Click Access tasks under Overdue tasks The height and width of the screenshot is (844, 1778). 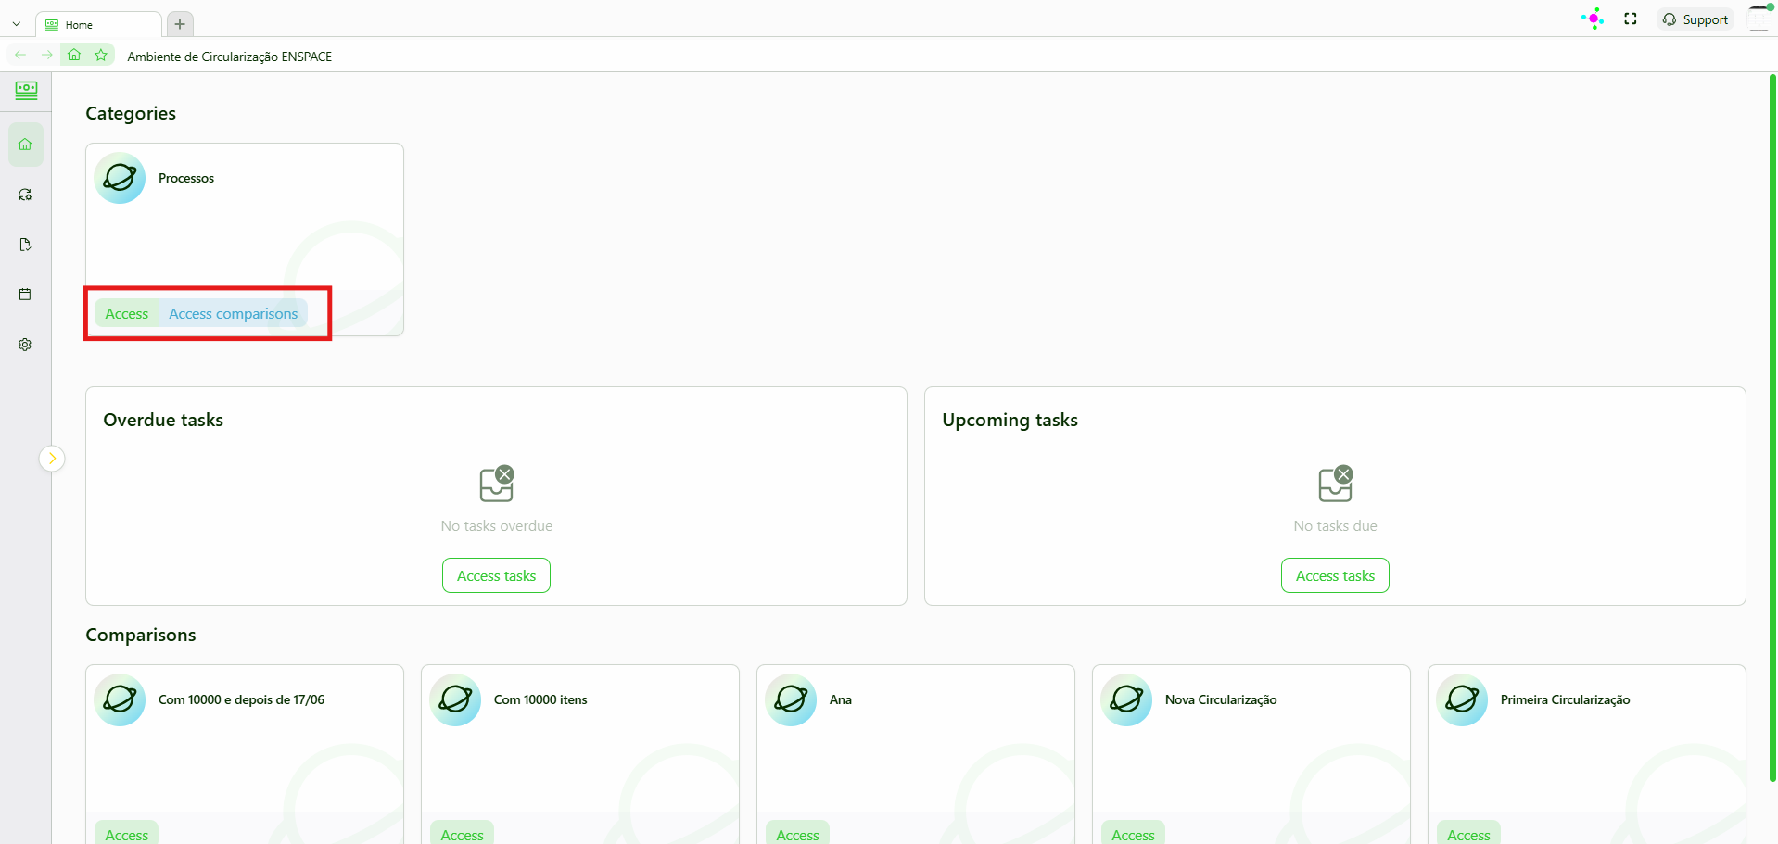496,575
